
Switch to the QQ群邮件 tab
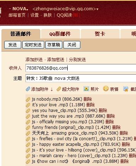[60, 34]
